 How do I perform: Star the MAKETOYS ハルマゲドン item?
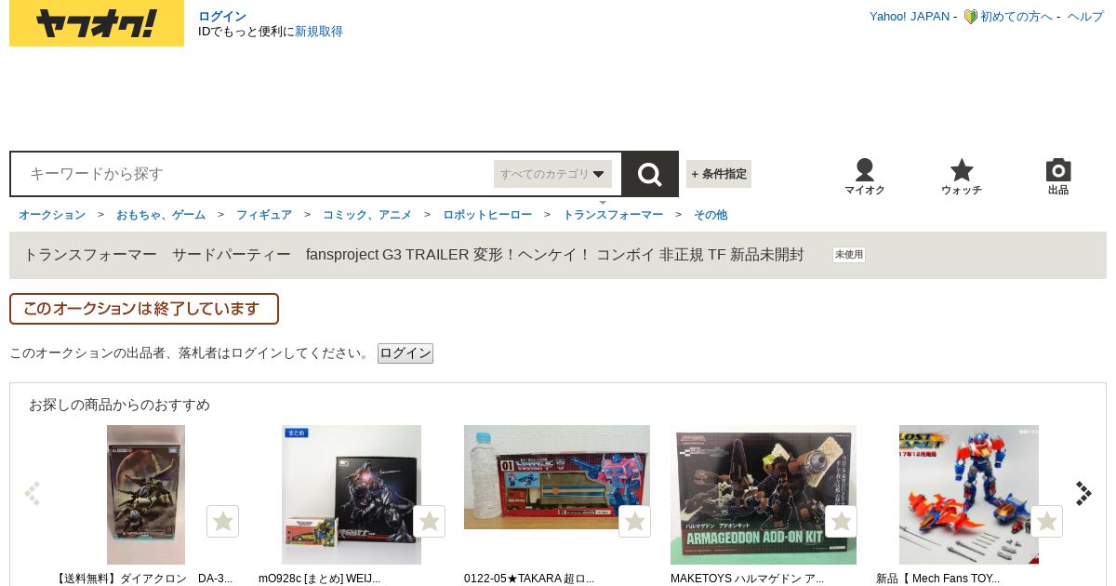842,522
